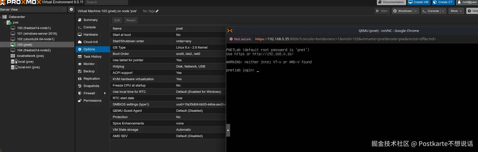Viewport: 478px width, 152px height.
Task: Select local (pve) storage
Action: pos(26,62)
